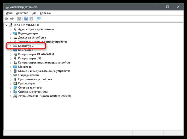Expand the Видеоадаптеры category
This screenshot has width=187, height=139.
tap(11, 33)
